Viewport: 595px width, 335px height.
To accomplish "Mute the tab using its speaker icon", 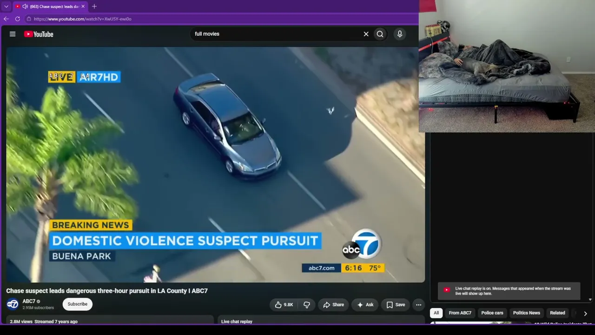I will pos(25,7).
